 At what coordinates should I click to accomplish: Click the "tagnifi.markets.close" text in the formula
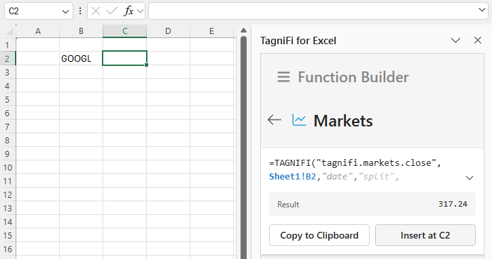point(376,163)
